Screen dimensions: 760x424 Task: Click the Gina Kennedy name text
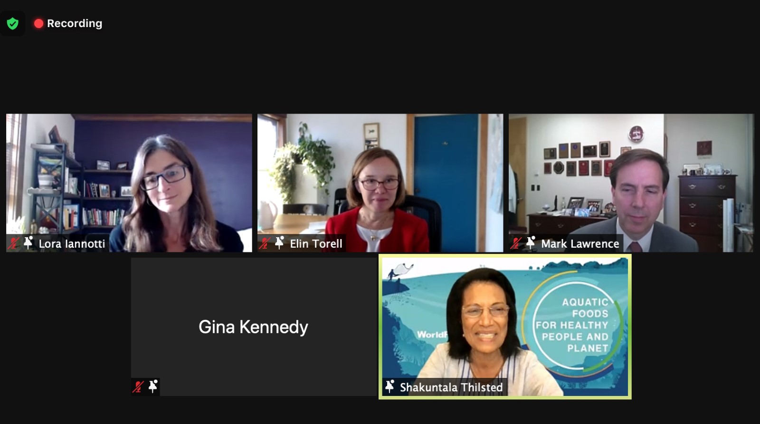tap(253, 327)
